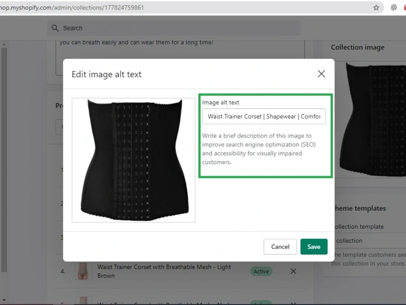Click the Image alt text input field
406x305 pixels.
(264, 116)
